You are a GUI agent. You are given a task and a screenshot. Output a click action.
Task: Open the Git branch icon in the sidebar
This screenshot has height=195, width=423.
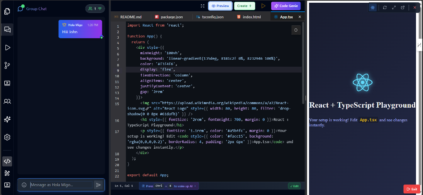7,65
